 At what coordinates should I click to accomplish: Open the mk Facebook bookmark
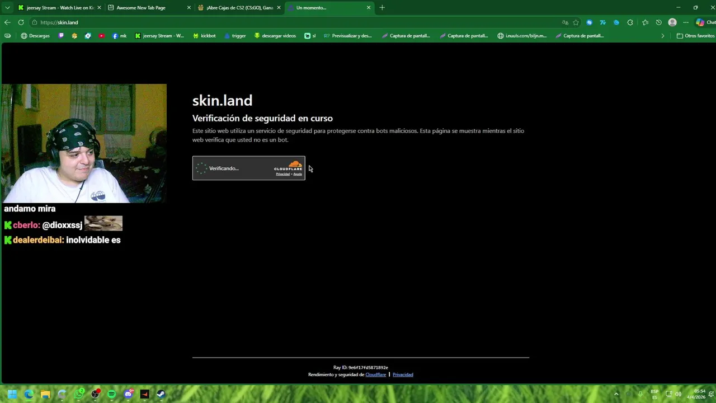119,36
